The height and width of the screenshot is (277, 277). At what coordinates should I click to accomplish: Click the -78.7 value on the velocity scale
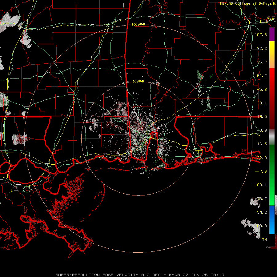coord(261,199)
